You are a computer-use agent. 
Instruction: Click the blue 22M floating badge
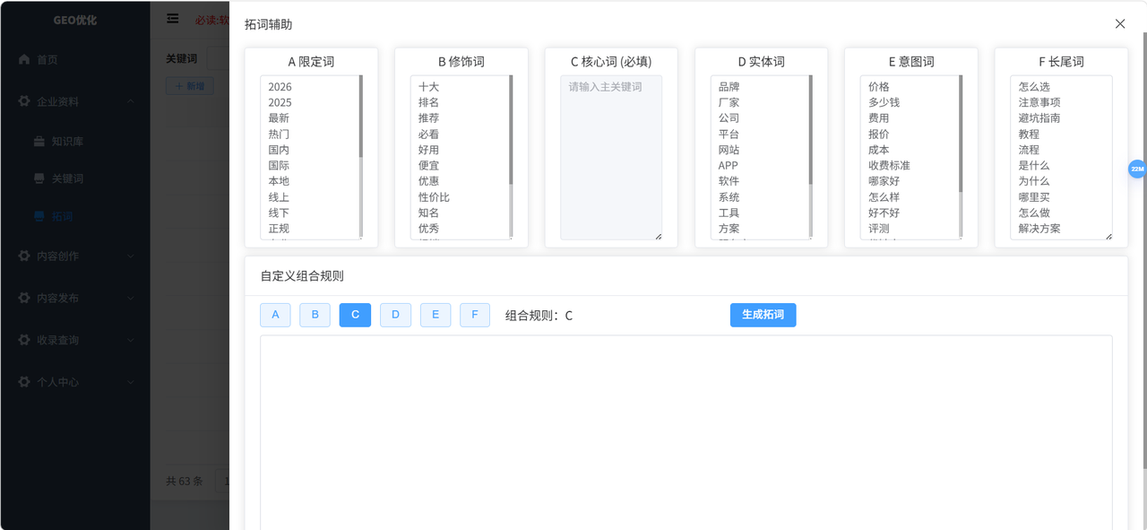point(1137,169)
